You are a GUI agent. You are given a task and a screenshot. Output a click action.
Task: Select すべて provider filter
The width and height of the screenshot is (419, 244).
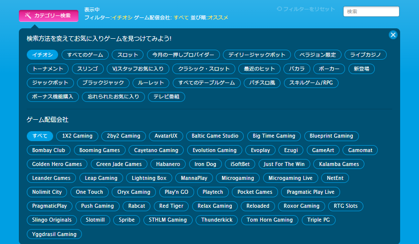pos(40,136)
